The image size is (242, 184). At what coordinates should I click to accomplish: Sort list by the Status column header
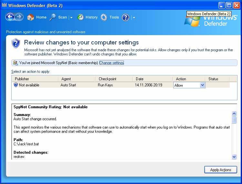coord(217,79)
